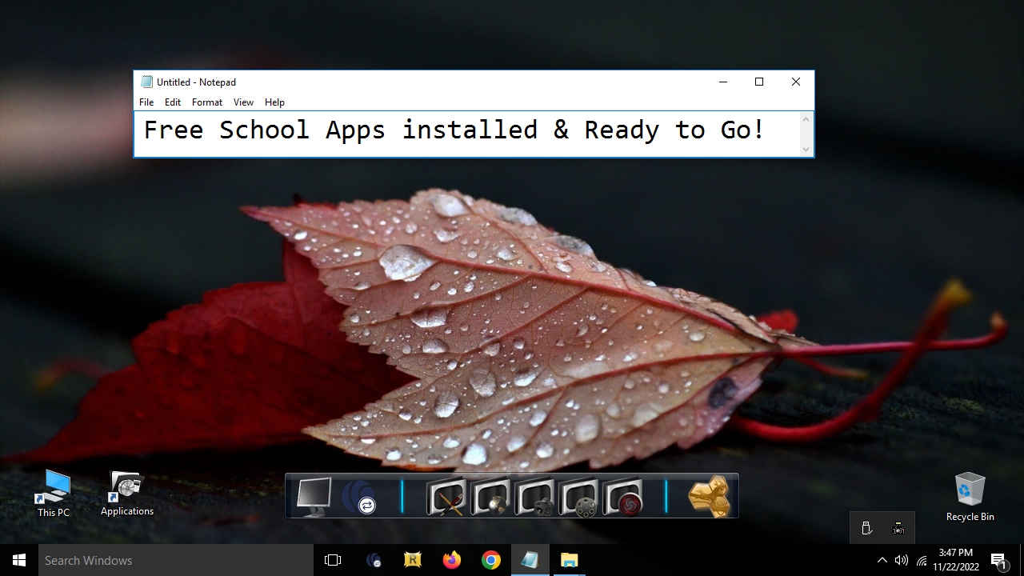
Task: Open the View menu in Notepad
Action: point(243,102)
